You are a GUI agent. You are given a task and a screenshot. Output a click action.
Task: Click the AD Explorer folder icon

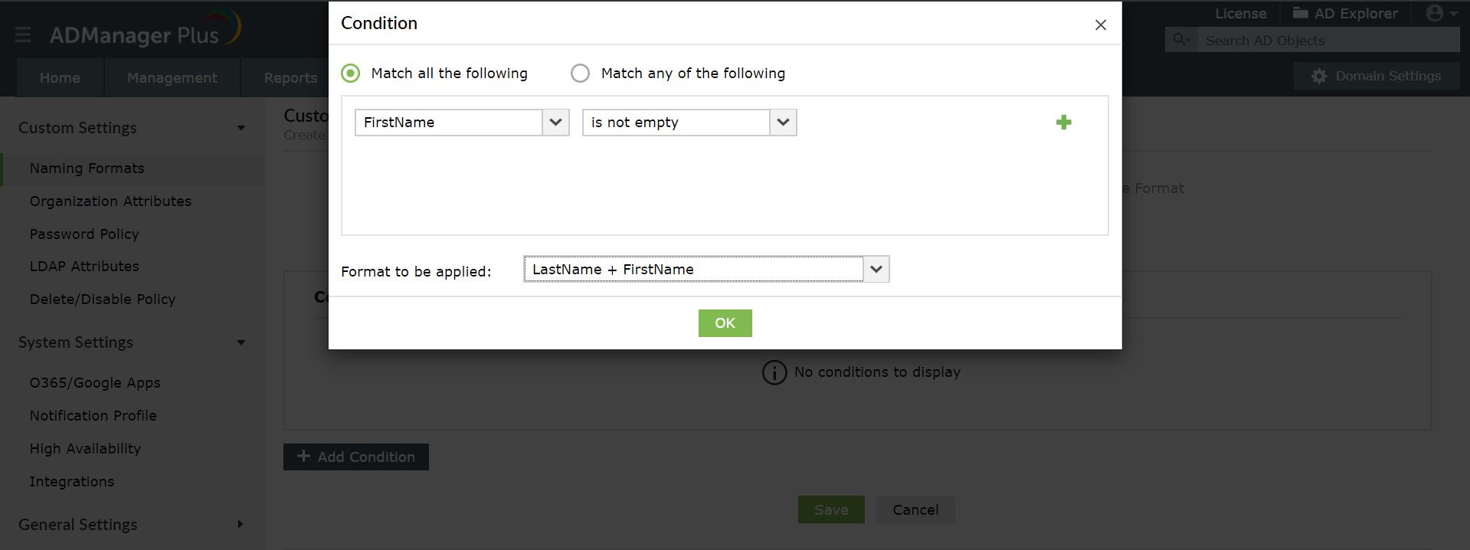(1301, 13)
